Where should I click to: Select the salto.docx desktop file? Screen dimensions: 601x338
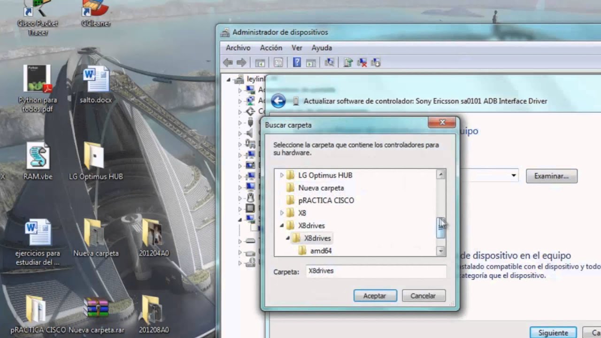[96, 85]
